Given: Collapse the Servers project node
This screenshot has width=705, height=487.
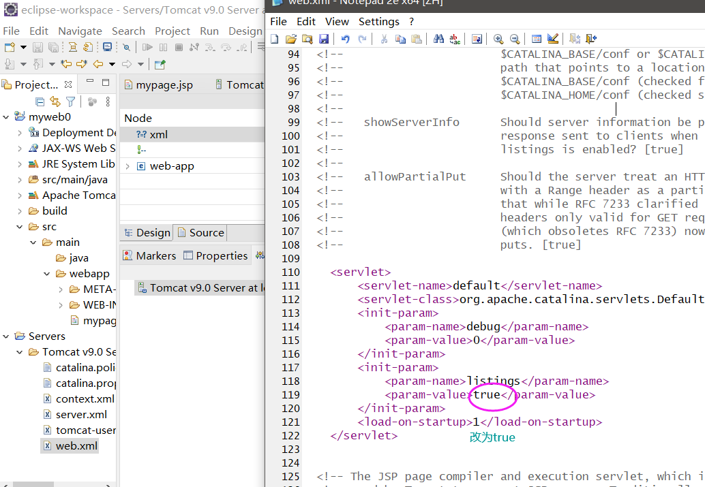Looking at the screenshot, I should [x=6, y=336].
